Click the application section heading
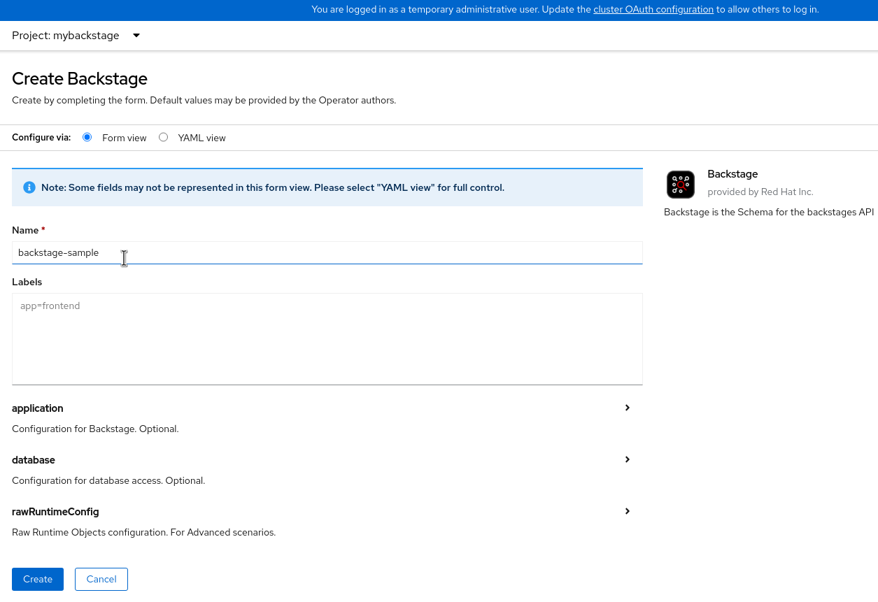The width and height of the screenshot is (878, 602). point(38,408)
